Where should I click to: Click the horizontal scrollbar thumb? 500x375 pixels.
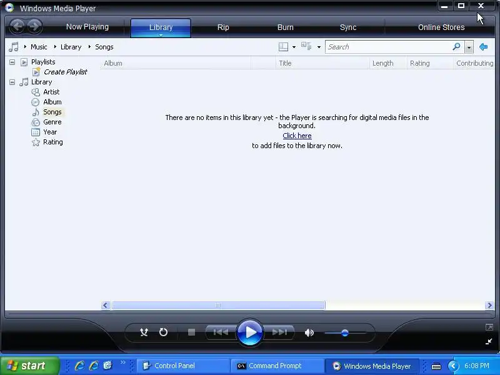coord(218,305)
